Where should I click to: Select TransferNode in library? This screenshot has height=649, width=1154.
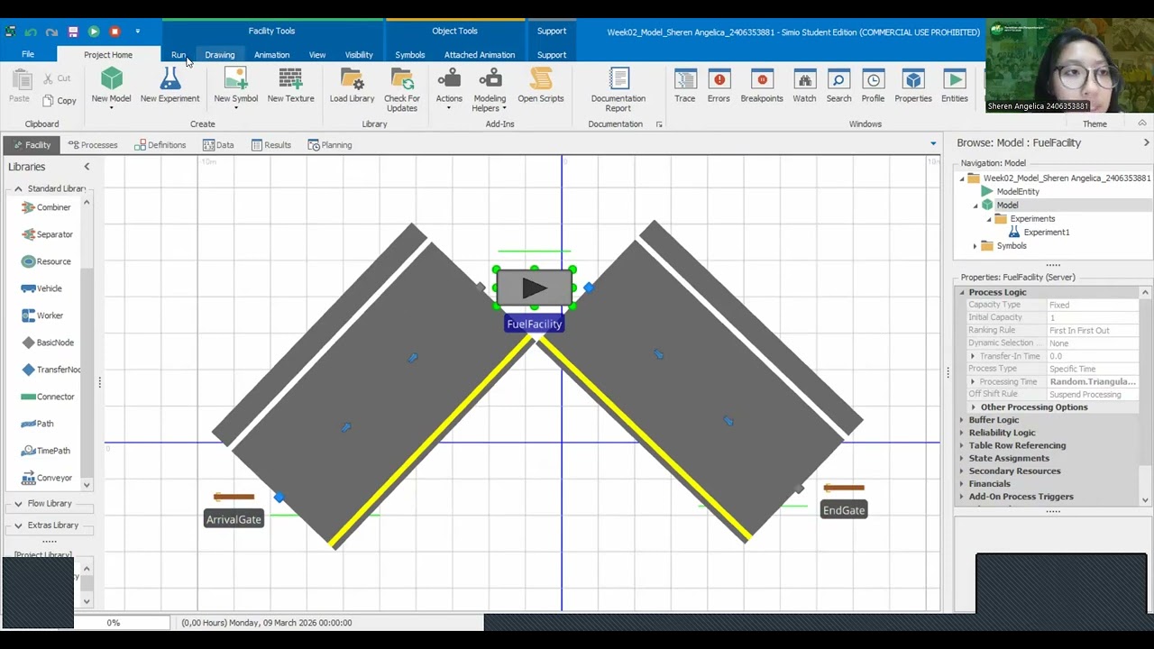(50, 370)
